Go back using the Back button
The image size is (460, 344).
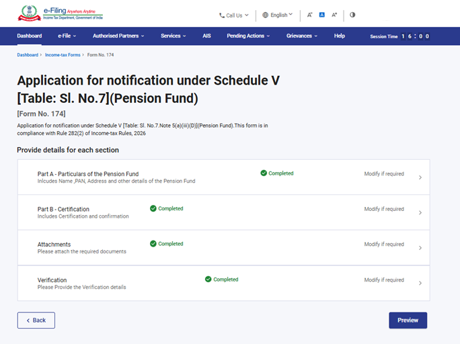coord(36,320)
